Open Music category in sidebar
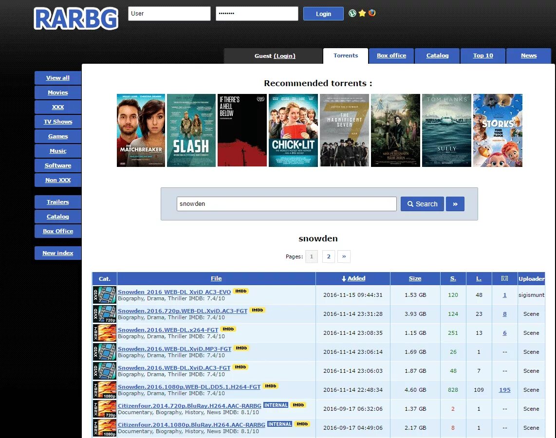The width and height of the screenshot is (556, 438). pyautogui.click(x=58, y=151)
